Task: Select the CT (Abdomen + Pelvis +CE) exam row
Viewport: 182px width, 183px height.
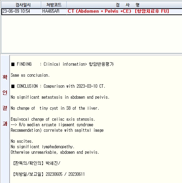Action: (92, 11)
